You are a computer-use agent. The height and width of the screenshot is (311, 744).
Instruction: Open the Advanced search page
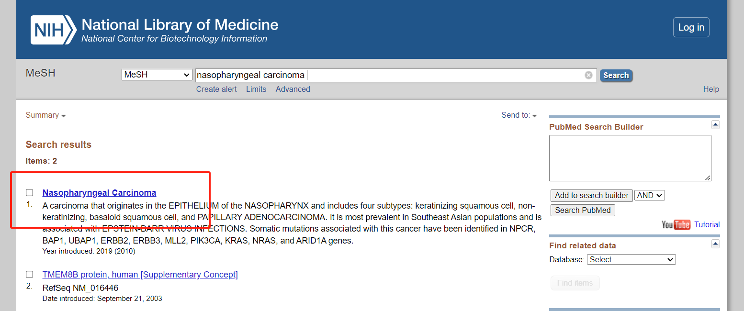(x=293, y=89)
